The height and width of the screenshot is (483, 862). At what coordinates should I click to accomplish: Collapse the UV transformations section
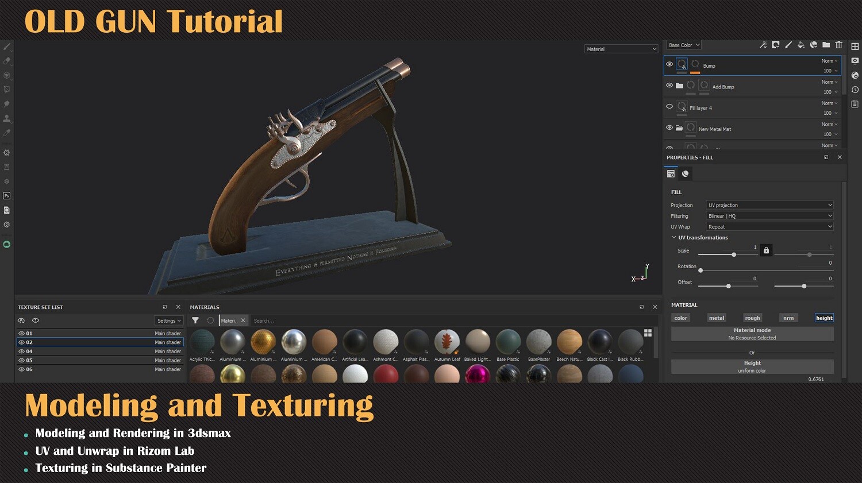(x=674, y=237)
